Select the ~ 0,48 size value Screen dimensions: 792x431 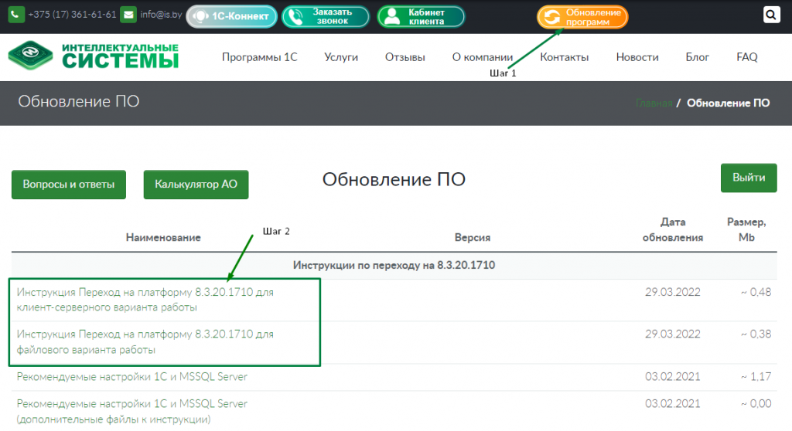pos(756,292)
